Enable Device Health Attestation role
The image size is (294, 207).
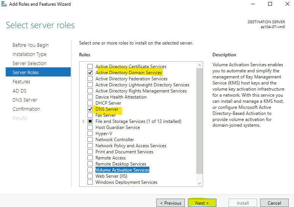pos(90,97)
